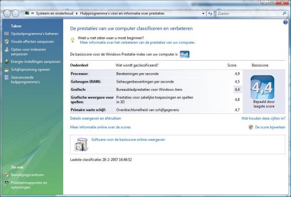
Task: Click the small 4,4 base score badge
Action: pos(185,54)
